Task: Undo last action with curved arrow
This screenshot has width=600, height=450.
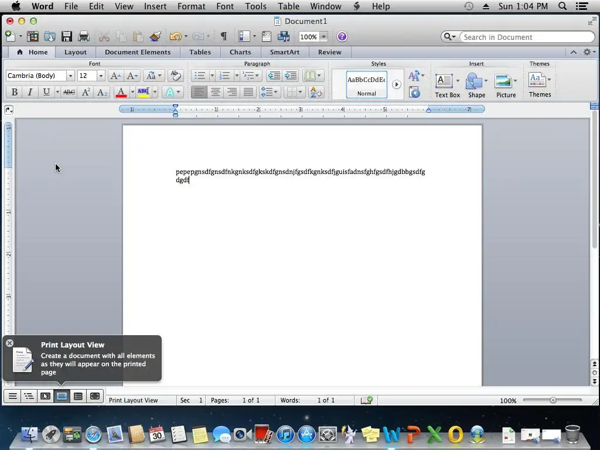Action: coord(175,36)
